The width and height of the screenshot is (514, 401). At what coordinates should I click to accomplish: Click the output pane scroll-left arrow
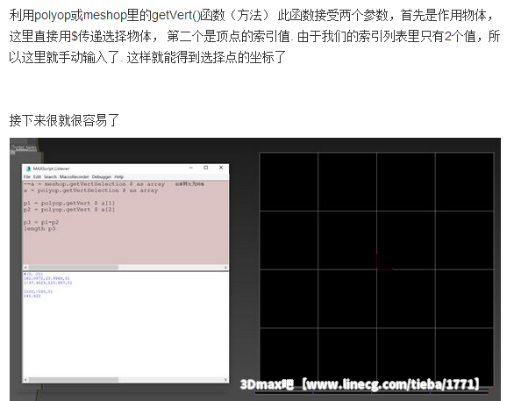pos(26,380)
